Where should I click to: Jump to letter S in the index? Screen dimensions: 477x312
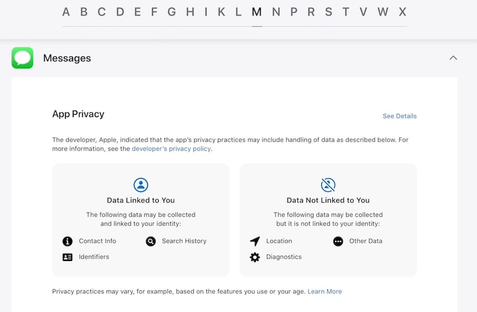[x=328, y=12]
